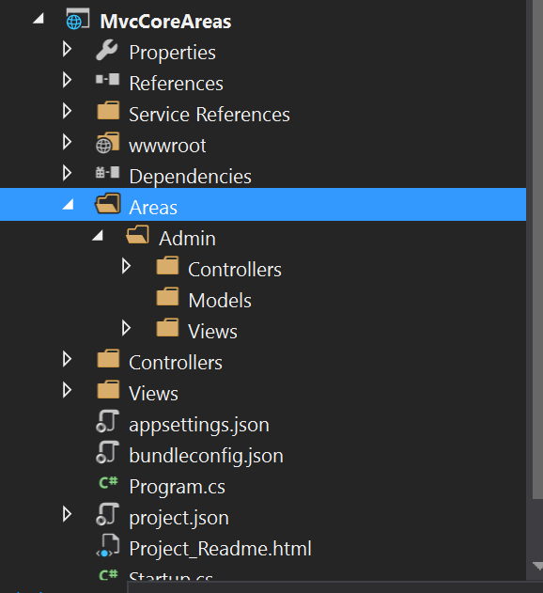Click the project.json file icon
Image resolution: width=543 pixels, height=593 pixels.
coord(107,514)
